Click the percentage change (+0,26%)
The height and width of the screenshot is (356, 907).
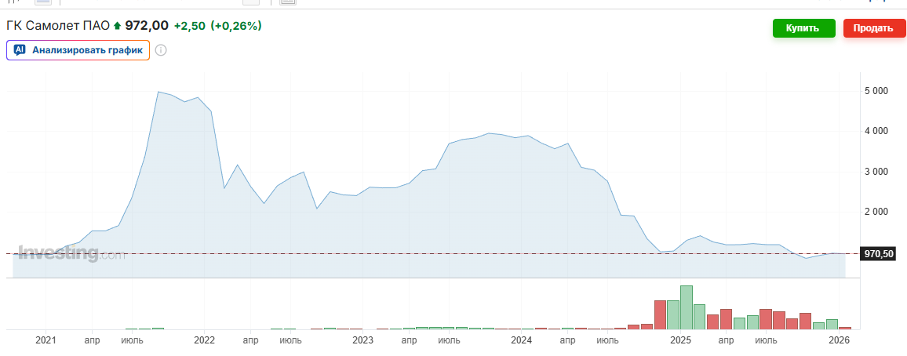tap(236, 25)
